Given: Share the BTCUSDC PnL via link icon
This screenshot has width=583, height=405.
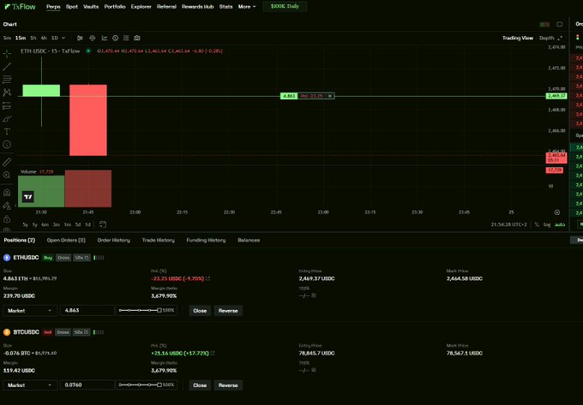Looking at the screenshot, I should click(213, 353).
